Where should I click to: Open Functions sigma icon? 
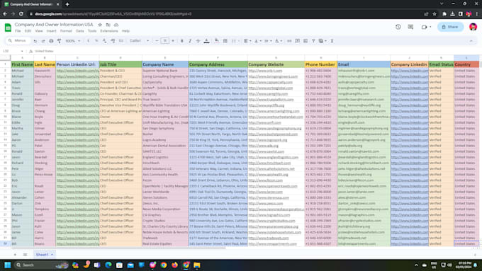pos(332,41)
